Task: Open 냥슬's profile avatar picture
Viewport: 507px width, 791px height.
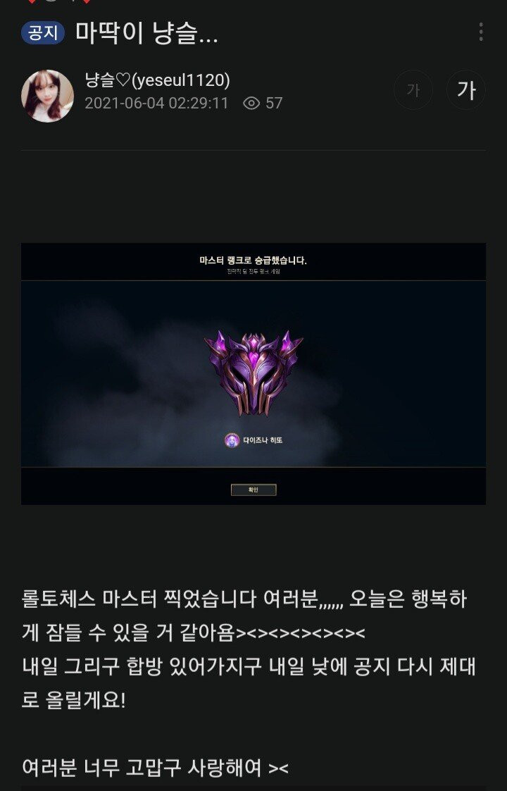Action: [47, 96]
